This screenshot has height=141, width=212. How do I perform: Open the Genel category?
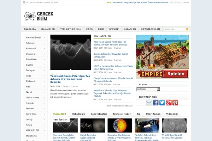[29, 92]
